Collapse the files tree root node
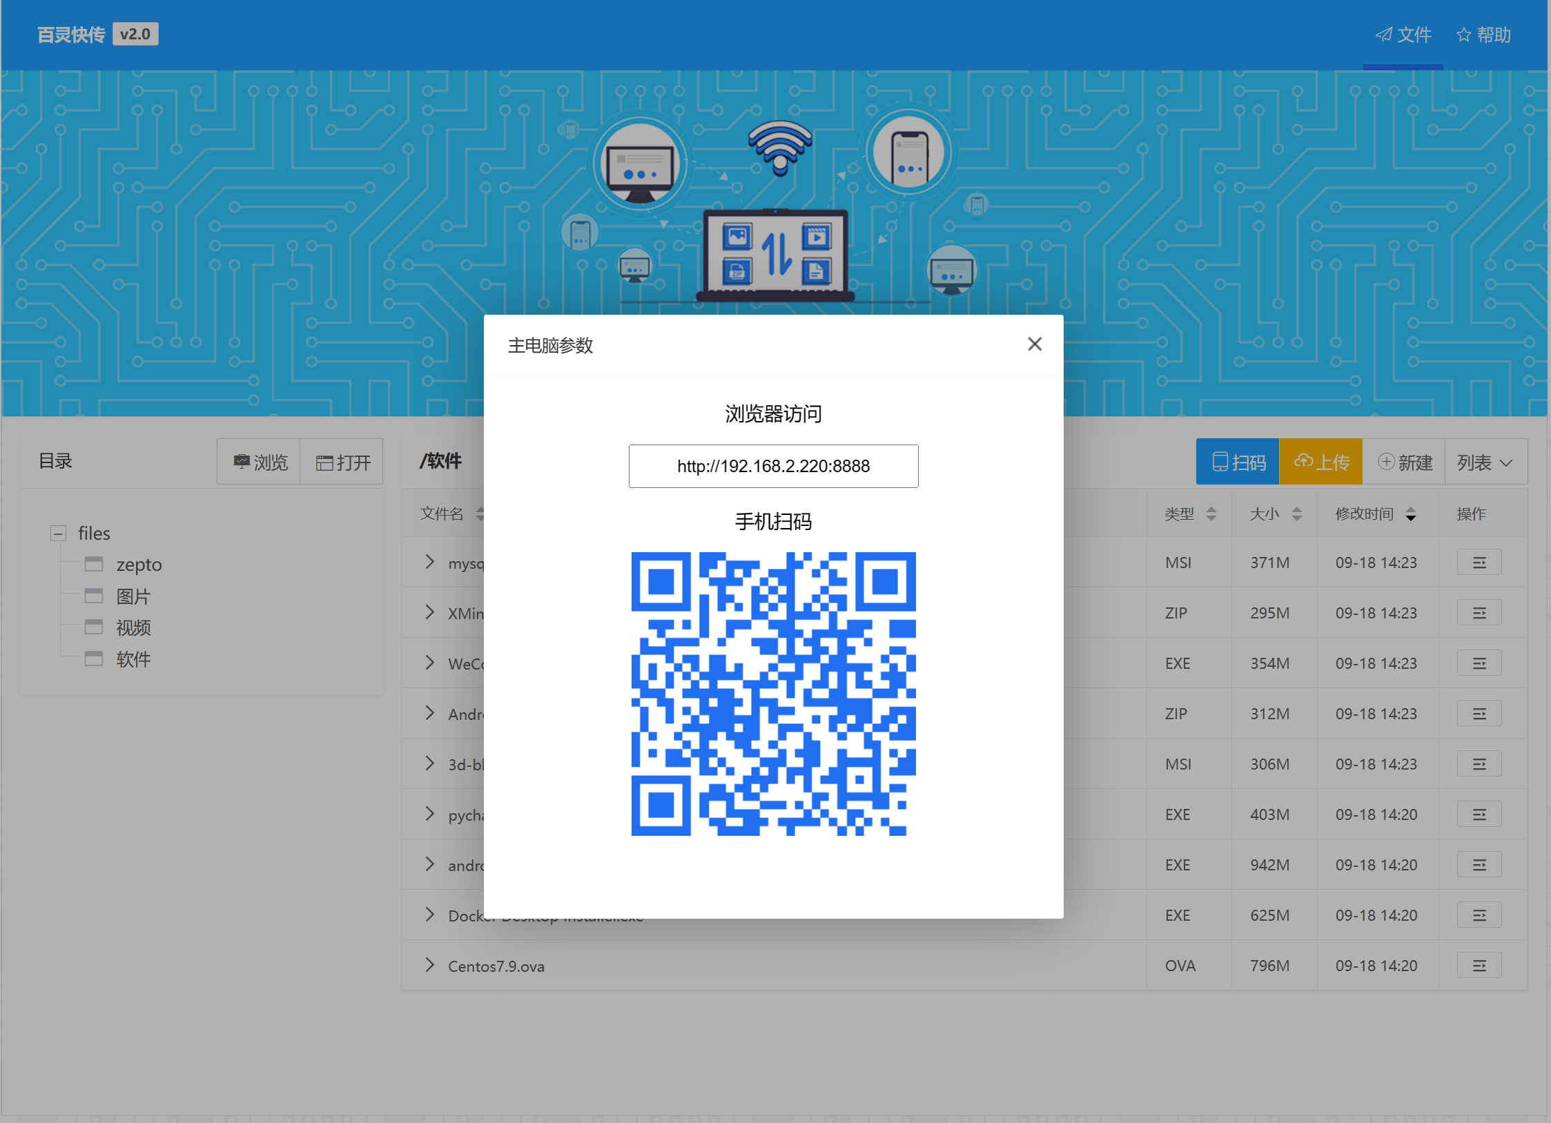This screenshot has height=1123, width=1551. 59,534
